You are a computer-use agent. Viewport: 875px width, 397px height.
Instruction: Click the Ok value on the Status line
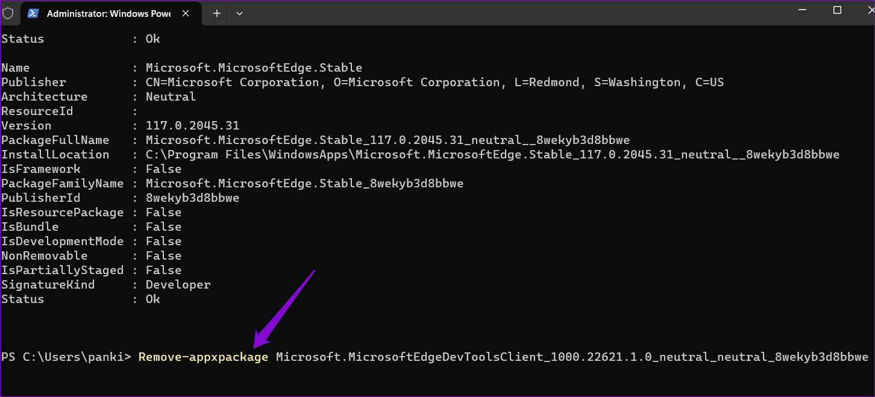pyautogui.click(x=152, y=299)
